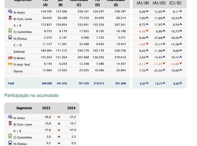Click the yellow Impl. Rod. trailer icon
The width and height of the screenshot is (197, 146).
pyautogui.click(x=10, y=64)
